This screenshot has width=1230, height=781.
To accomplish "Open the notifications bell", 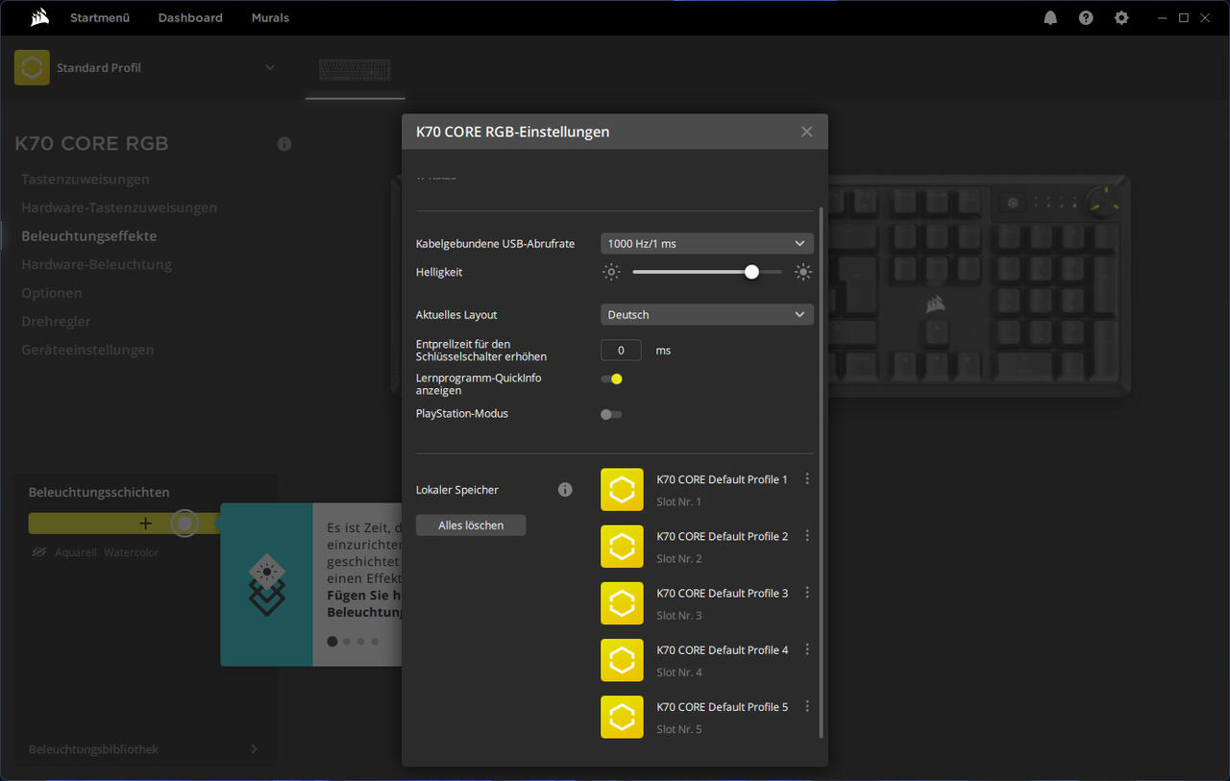I will pos(1050,17).
